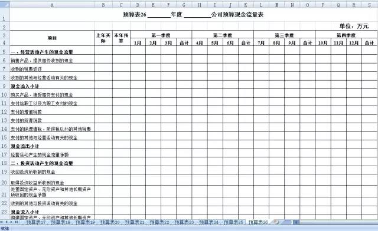The width and height of the screenshot is (378, 231).
Task: Select column S header
Action: coord(369,5)
